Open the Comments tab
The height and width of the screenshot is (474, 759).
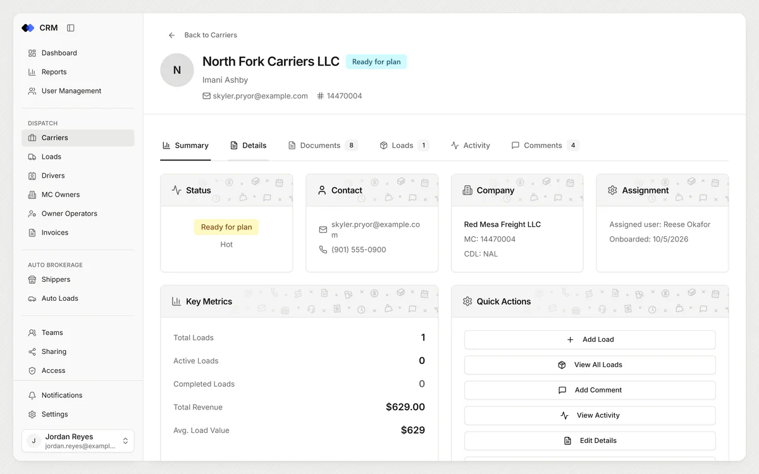[545, 145]
